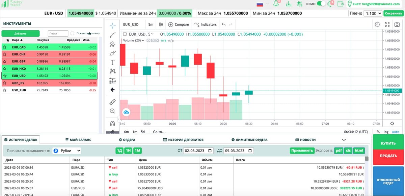Click the ОТ start date field

199,151
